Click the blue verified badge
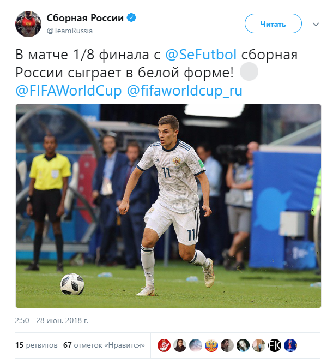This screenshot has width=333, height=364. tap(131, 17)
